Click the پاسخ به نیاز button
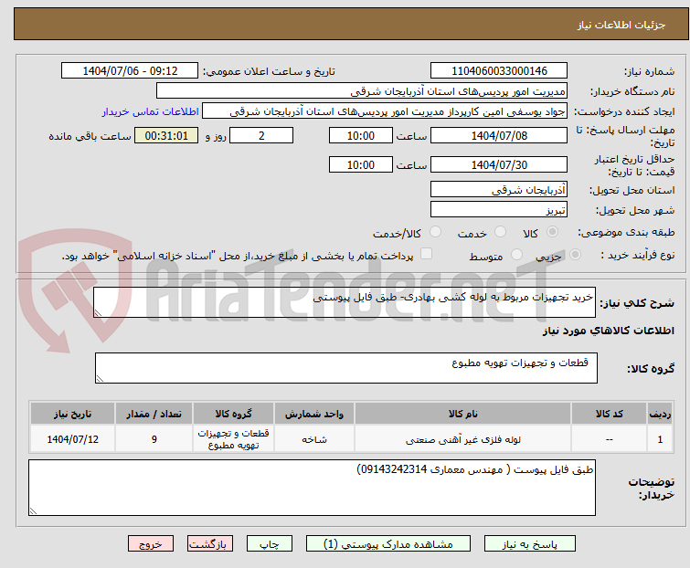 530,544
